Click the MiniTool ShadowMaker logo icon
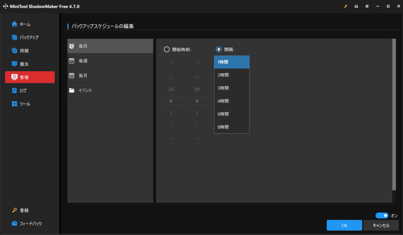Image resolution: width=403 pixels, height=235 pixels. click(x=6, y=6)
